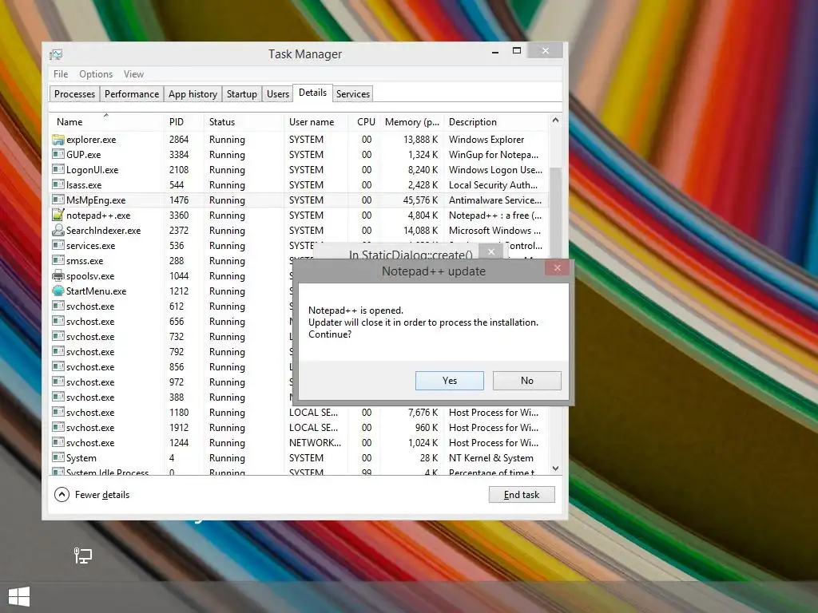
Task: Click the services.exe process icon
Action: (x=58, y=246)
